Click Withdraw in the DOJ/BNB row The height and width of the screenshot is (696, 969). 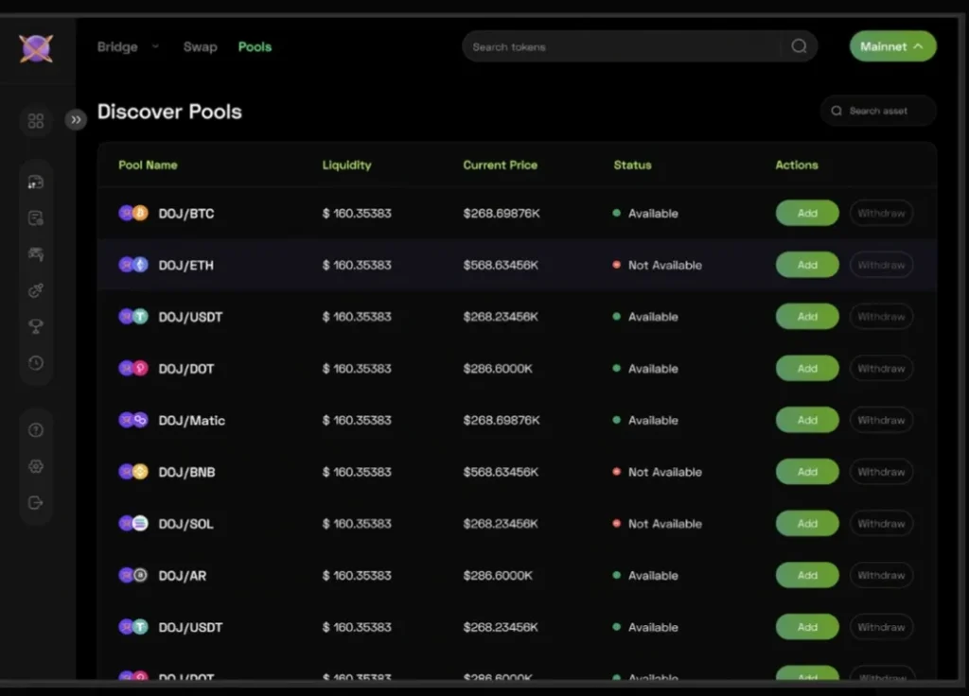[x=881, y=472]
